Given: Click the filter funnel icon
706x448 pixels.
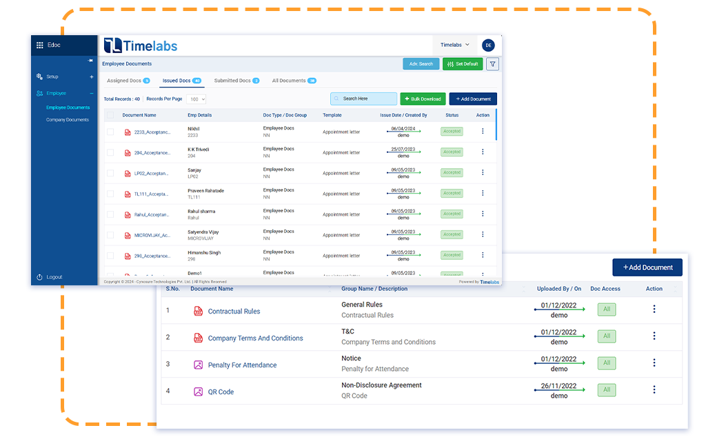Looking at the screenshot, I should click(x=492, y=64).
